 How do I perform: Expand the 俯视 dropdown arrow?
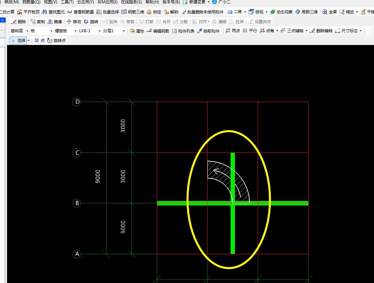(x=266, y=12)
